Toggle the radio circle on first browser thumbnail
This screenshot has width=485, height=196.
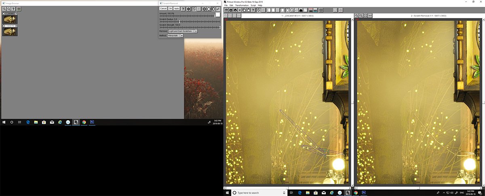click(4, 14)
